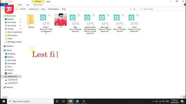Open Explorer help question icon

(185, 5)
